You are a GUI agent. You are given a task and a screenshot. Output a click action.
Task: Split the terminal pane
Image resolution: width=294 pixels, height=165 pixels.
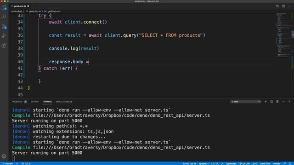pyautogui.click(x=271, y=101)
